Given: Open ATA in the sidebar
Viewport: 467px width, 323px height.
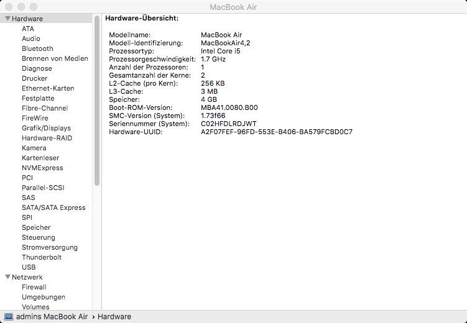Looking at the screenshot, I should pyautogui.click(x=28, y=29).
